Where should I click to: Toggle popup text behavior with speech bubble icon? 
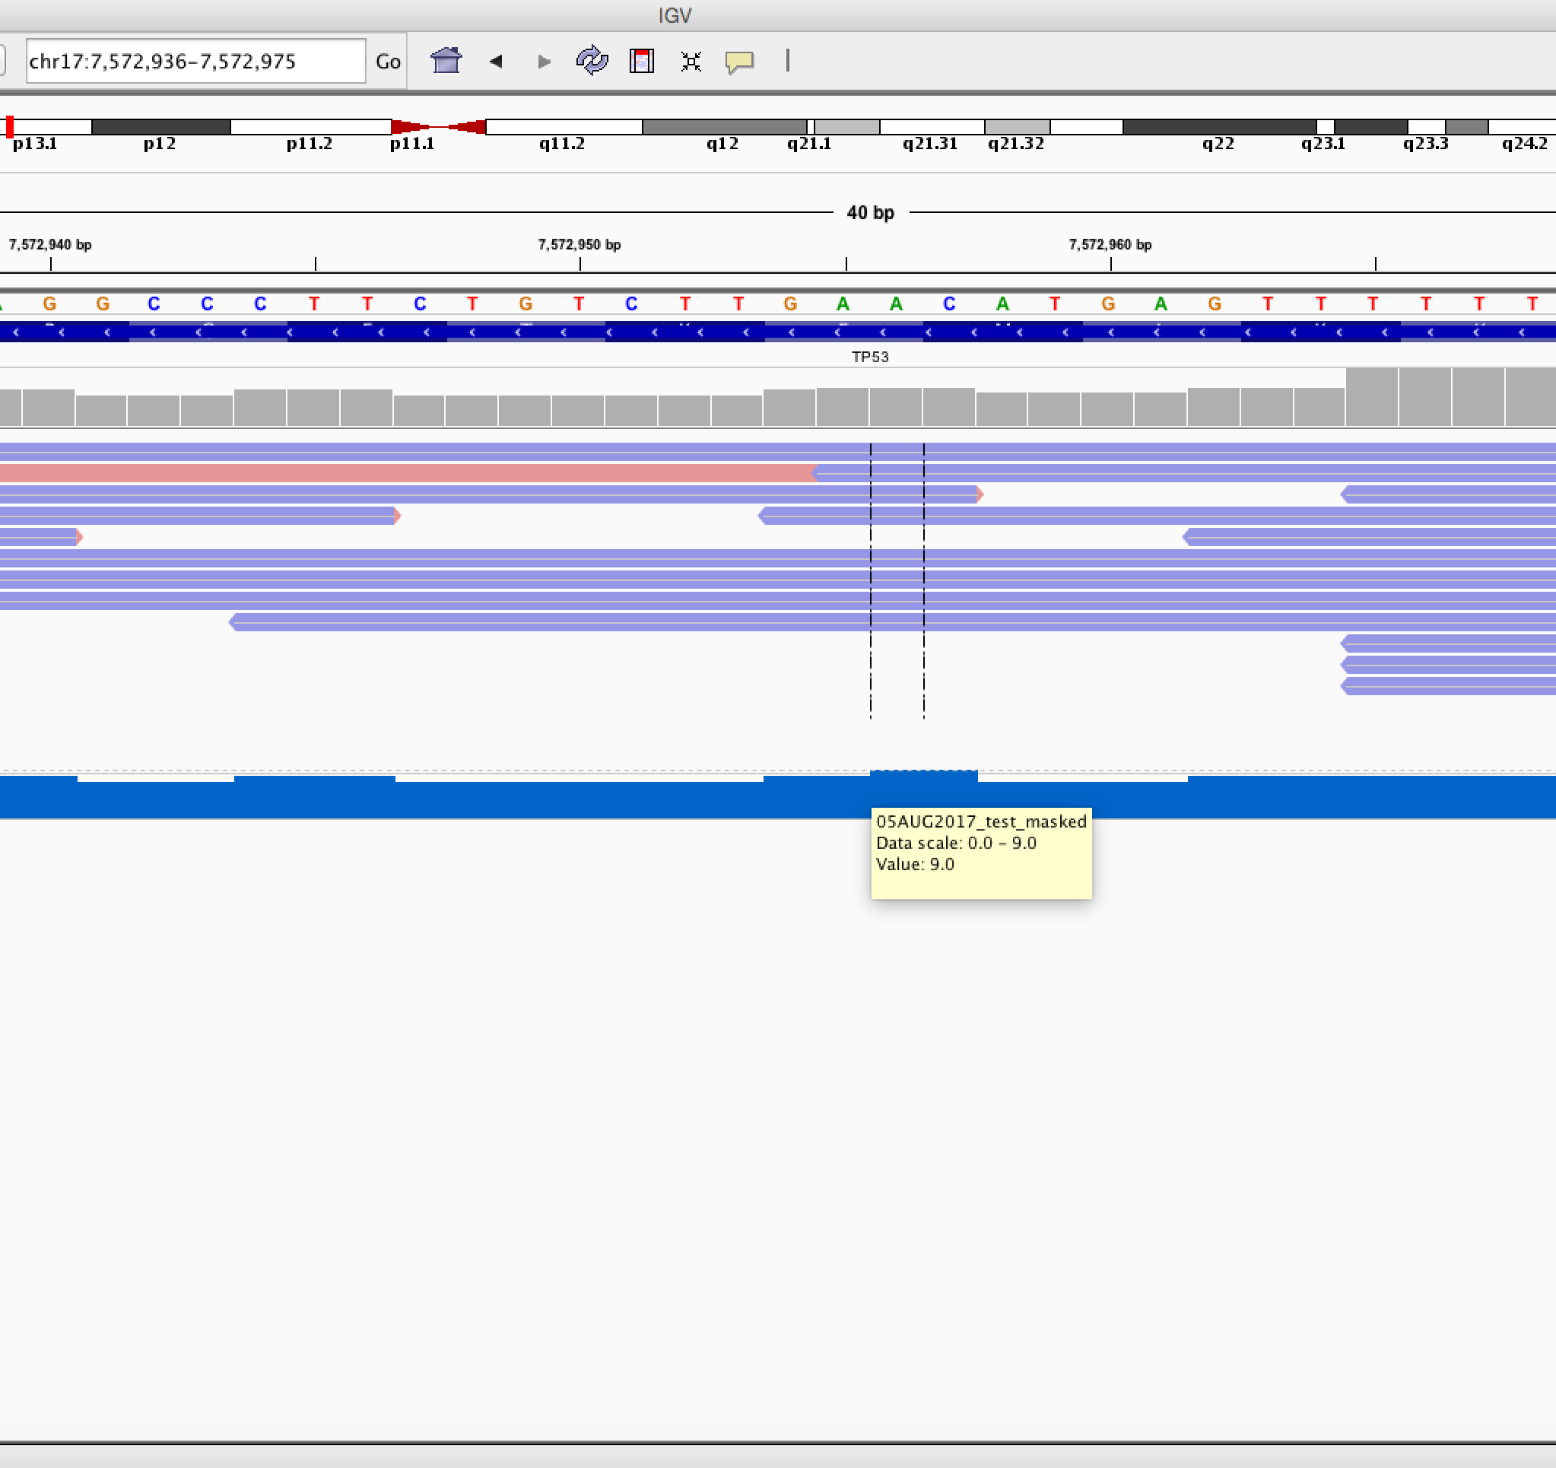click(x=739, y=62)
